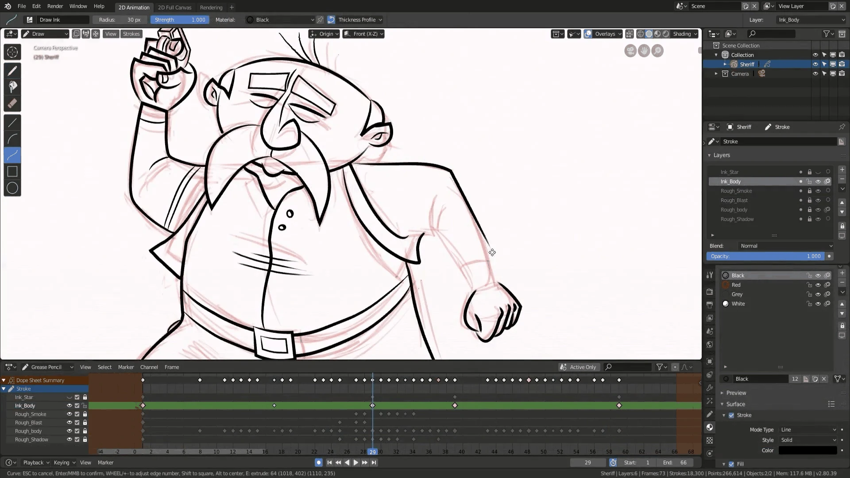Lock the Rough_Shadow layer in panel
Viewport: 850px width, 478px height.
(x=809, y=219)
